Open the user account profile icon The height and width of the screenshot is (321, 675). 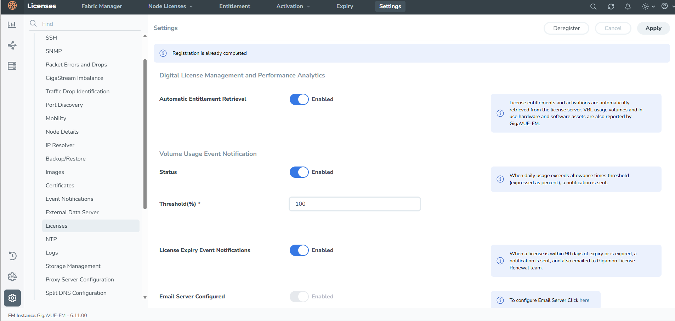[x=665, y=6]
